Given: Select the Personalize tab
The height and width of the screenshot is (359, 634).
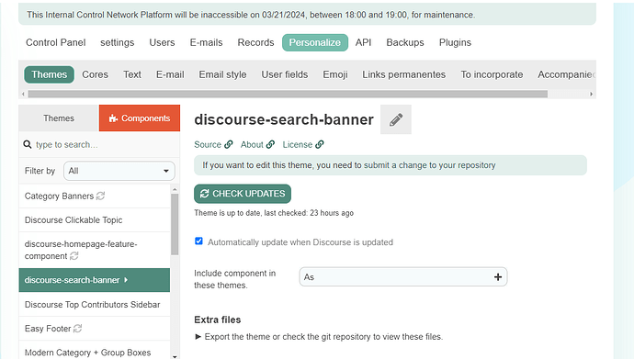Looking at the screenshot, I should tap(315, 42).
